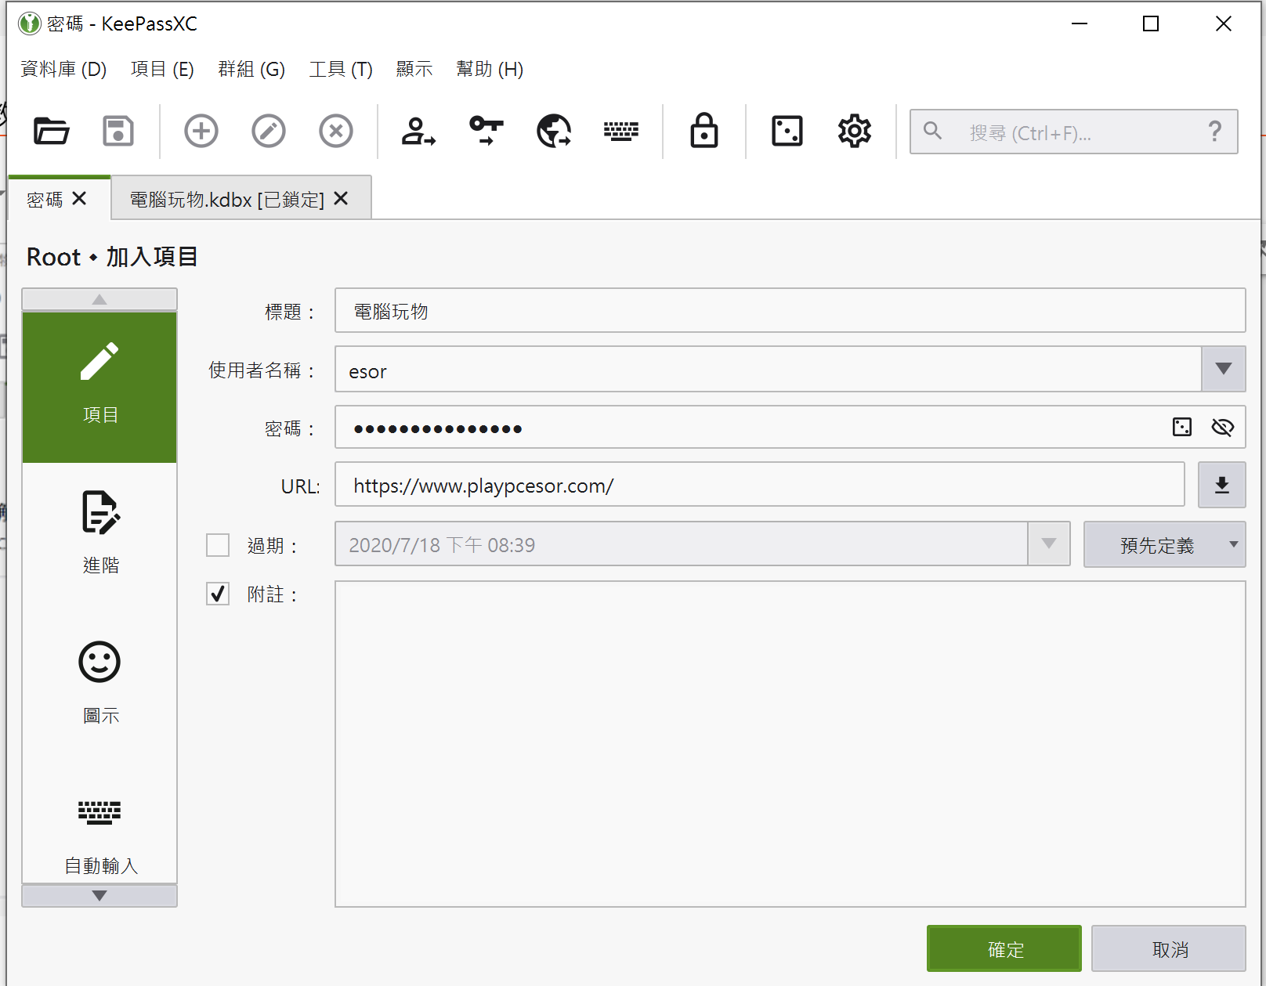The image size is (1266, 986).
Task: Open the 項目 (E) menu
Action: (162, 69)
